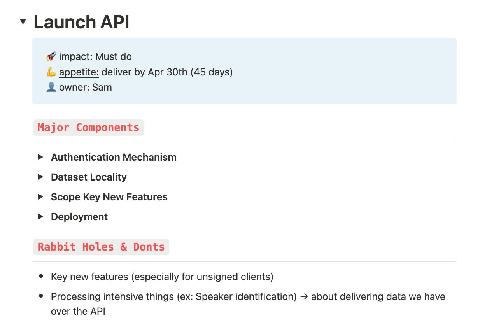Expand the Deployment toggle arrow
487x333 pixels.
40,216
